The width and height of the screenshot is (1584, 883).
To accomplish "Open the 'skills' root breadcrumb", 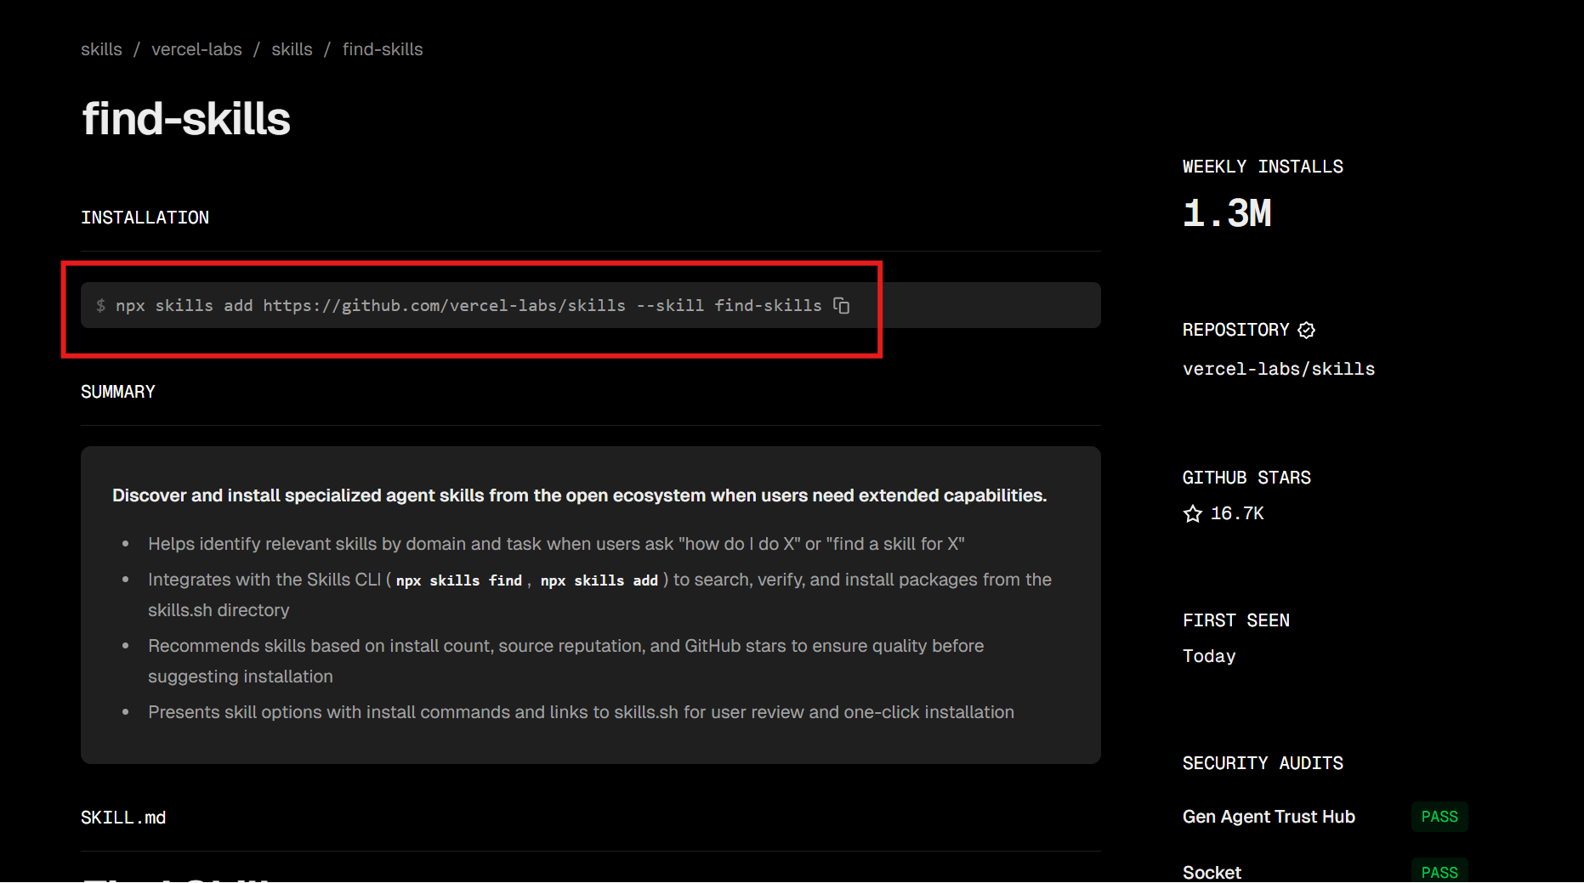I will click(101, 49).
